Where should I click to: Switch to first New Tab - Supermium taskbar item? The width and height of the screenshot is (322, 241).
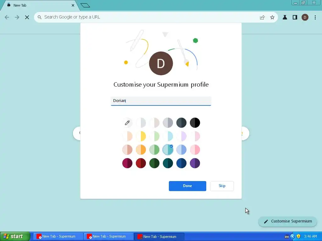click(58, 237)
